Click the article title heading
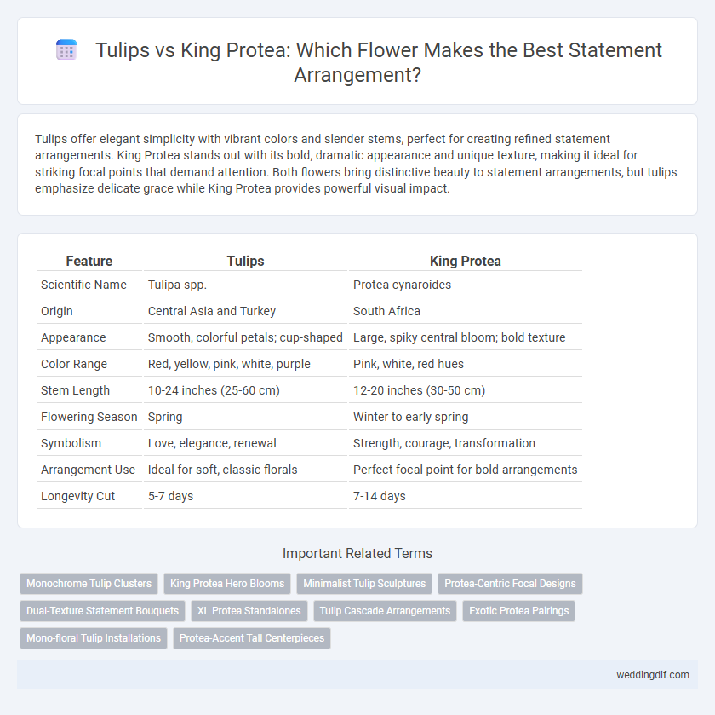This screenshot has width=715, height=715. [x=379, y=62]
